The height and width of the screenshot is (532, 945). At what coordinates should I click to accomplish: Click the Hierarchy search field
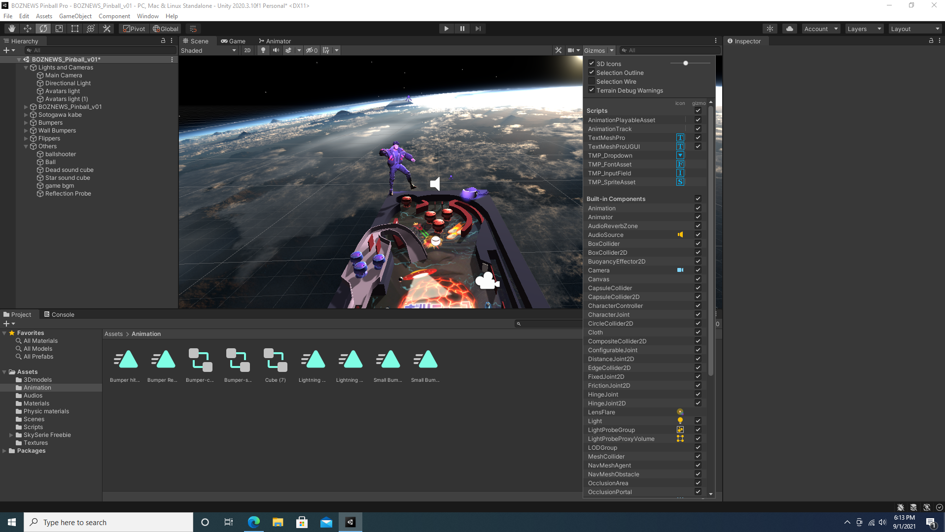pyautogui.click(x=101, y=50)
